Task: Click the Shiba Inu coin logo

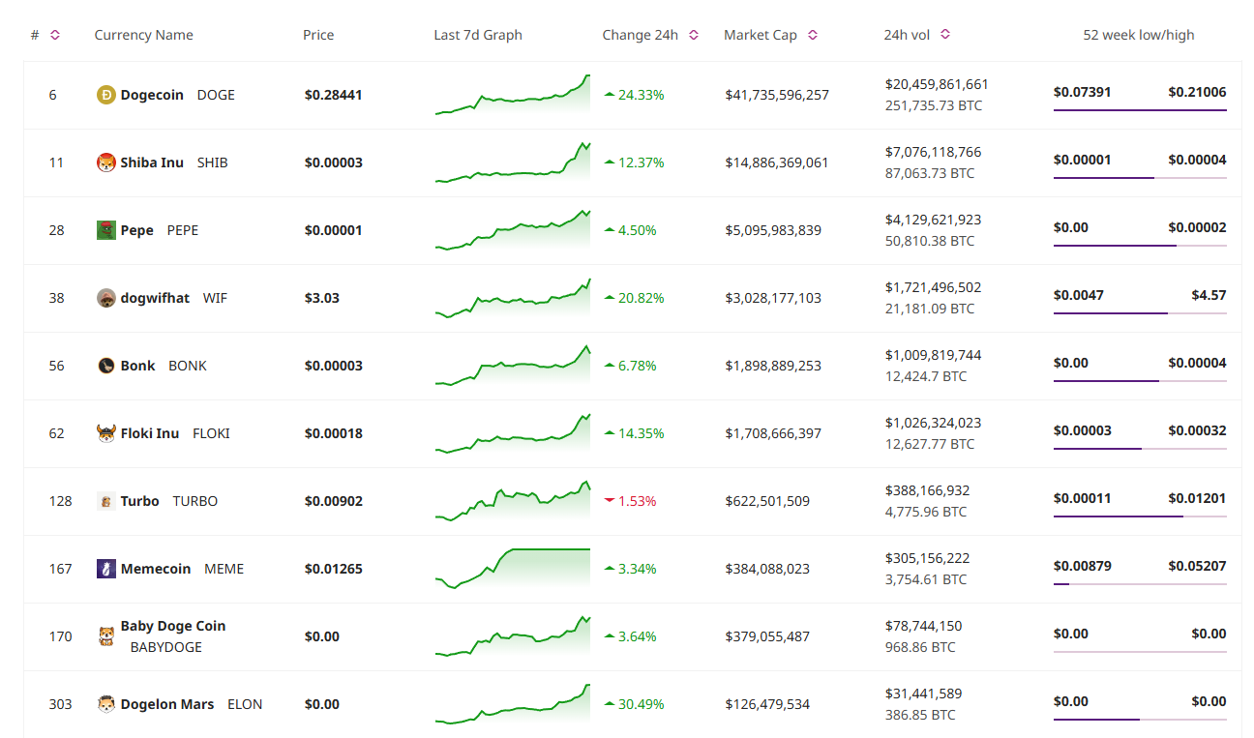Action: pyautogui.click(x=105, y=162)
